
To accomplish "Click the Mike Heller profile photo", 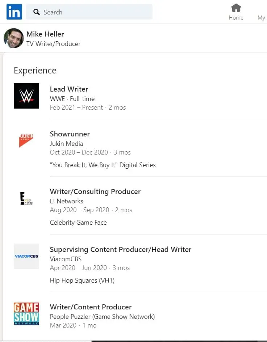I will coord(14,38).
